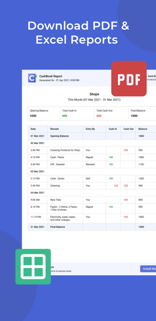Image resolution: width=156 pixels, height=321 pixels.
Task: Select the CashBook Report title
Action: pyautogui.click(x=51, y=76)
